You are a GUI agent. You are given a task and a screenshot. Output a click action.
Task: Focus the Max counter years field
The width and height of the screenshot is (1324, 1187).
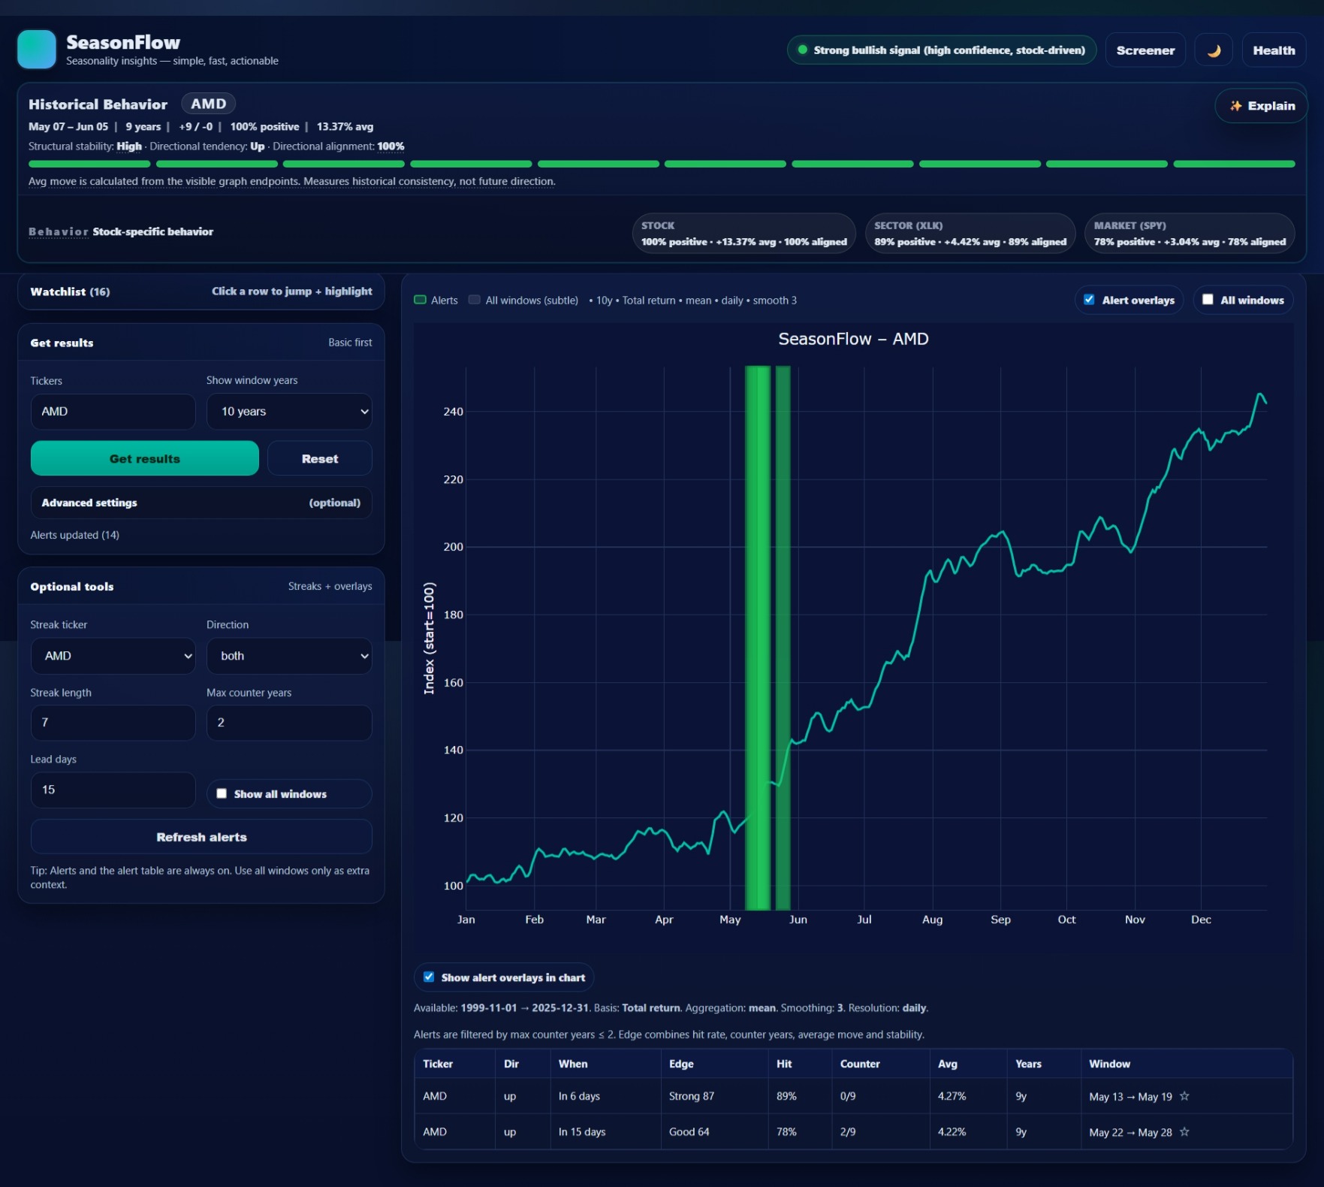[x=289, y=723]
